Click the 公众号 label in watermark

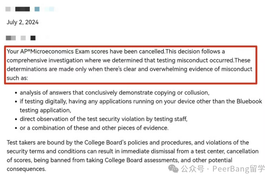[x=192, y=169]
